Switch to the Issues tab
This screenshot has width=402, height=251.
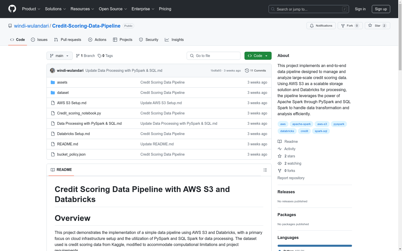pos(39,39)
